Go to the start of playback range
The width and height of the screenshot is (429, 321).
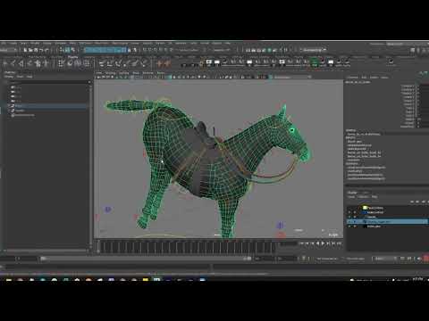point(301,243)
